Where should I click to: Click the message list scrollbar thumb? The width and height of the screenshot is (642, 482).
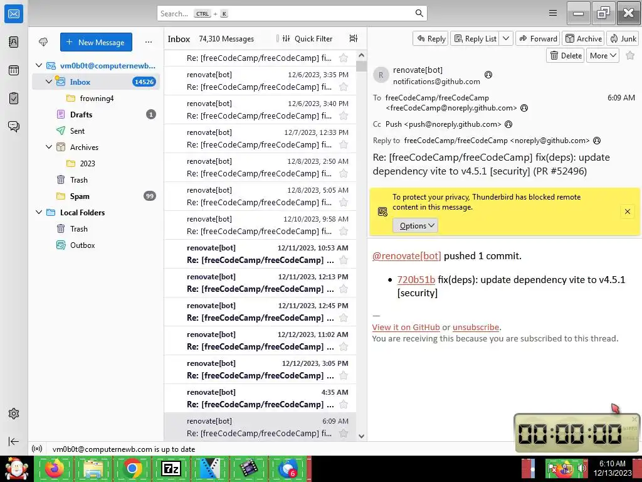coord(361,67)
